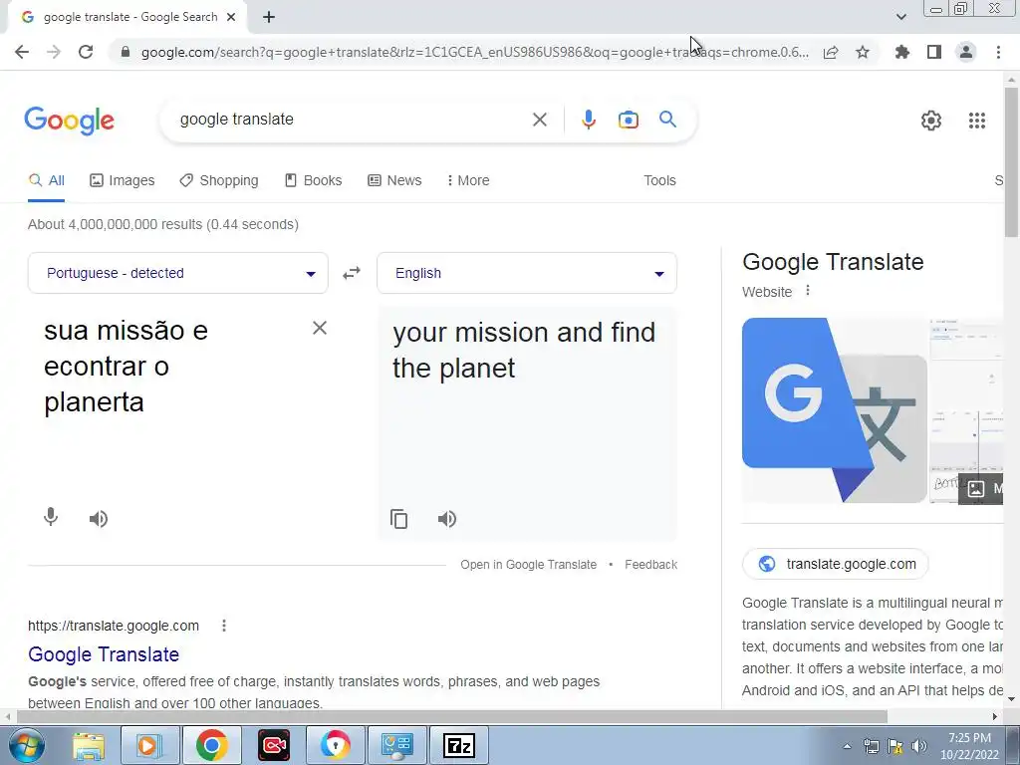Image resolution: width=1020 pixels, height=765 pixels.
Task: Expand the Portuguese - detected language dropdown
Action: click(177, 273)
